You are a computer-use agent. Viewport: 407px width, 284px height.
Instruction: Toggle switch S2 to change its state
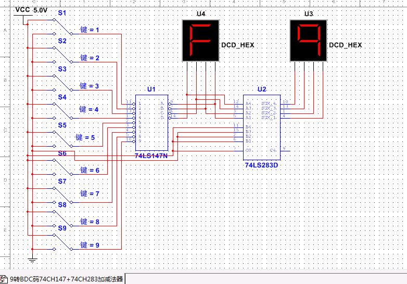62,54
